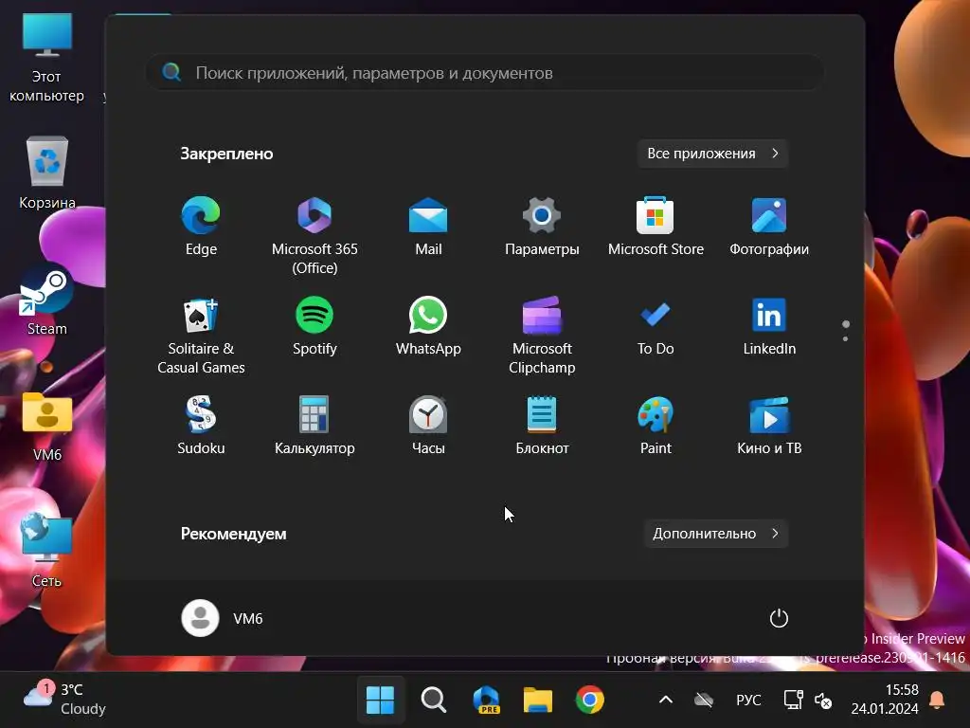Viewport: 970px width, 728px height.
Task: Show more with Дополнительно button
Action: tap(716, 534)
